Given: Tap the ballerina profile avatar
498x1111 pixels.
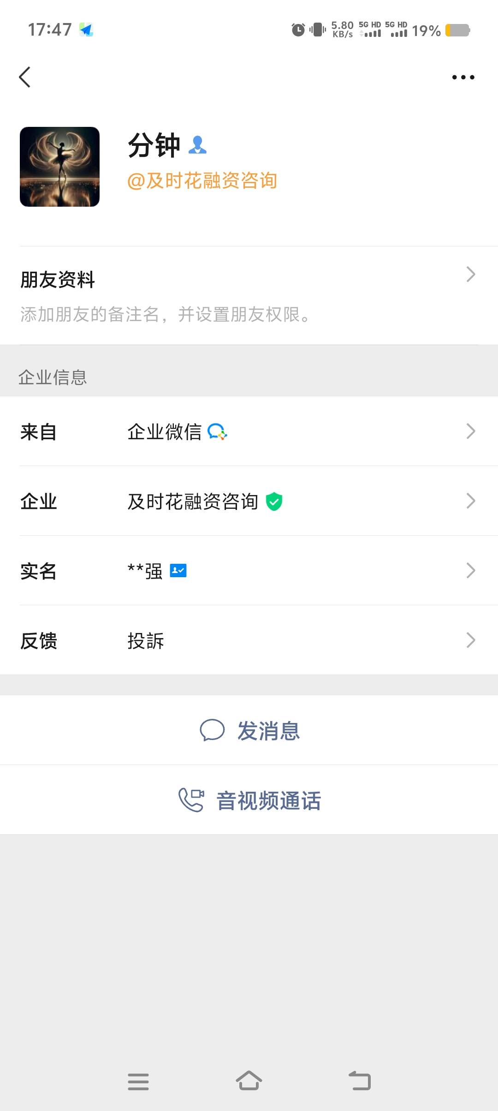Looking at the screenshot, I should coord(59,167).
